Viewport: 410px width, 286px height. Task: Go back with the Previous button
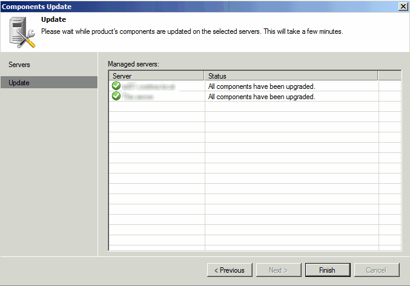point(230,270)
